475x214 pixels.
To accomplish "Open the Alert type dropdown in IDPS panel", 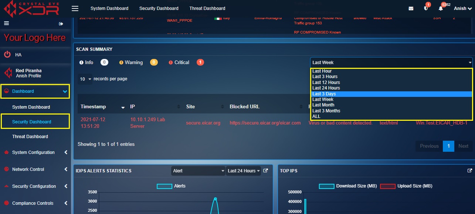I will (199, 171).
